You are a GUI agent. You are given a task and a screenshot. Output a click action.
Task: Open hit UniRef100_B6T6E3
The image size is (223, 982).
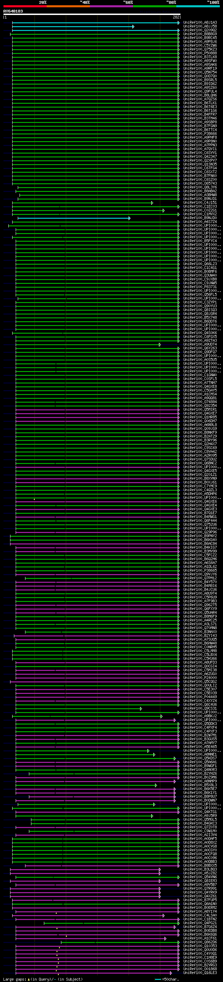[x=200, y=107]
